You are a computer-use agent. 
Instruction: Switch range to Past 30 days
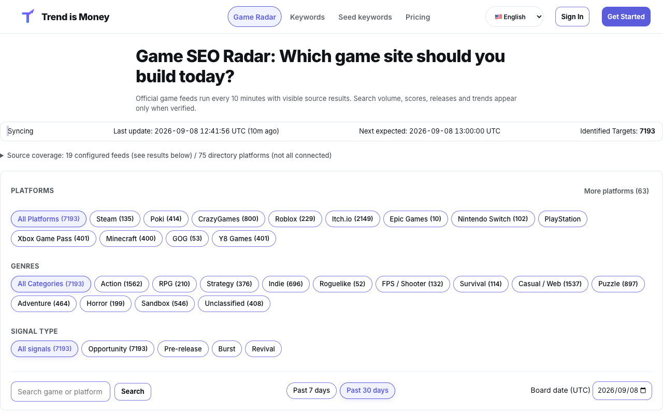pos(367,390)
